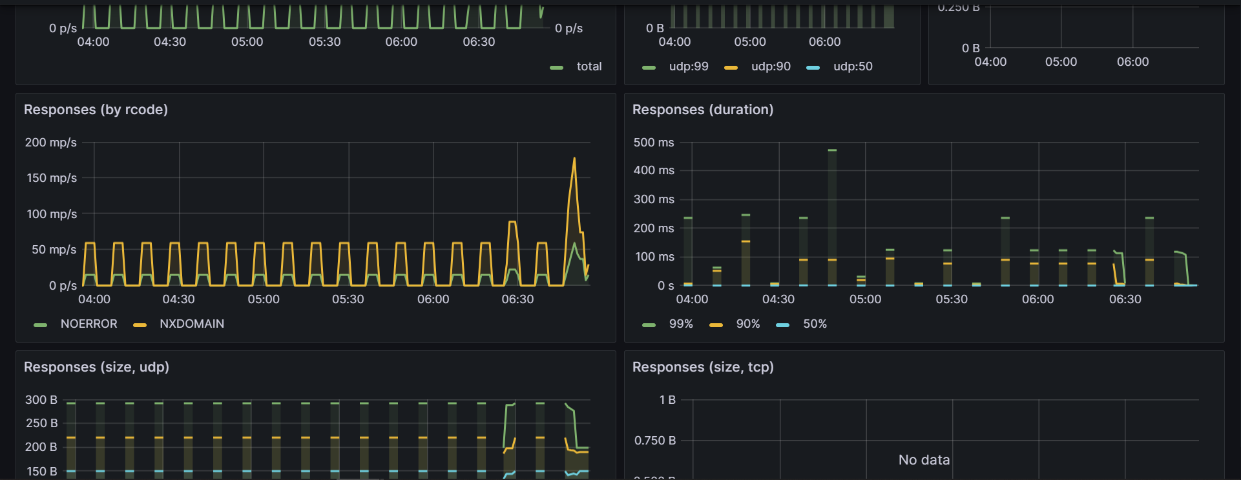Image resolution: width=1241 pixels, height=480 pixels.
Task: Click the 0.750 B axis label in tcp chart
Action: (655, 441)
